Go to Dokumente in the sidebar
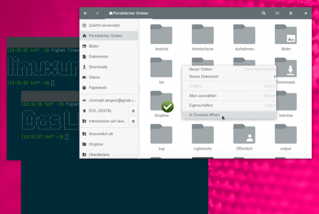 (109, 56)
